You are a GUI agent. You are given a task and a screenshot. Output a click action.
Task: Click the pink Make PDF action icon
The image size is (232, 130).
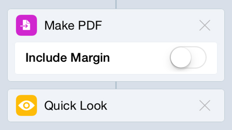(x=26, y=25)
